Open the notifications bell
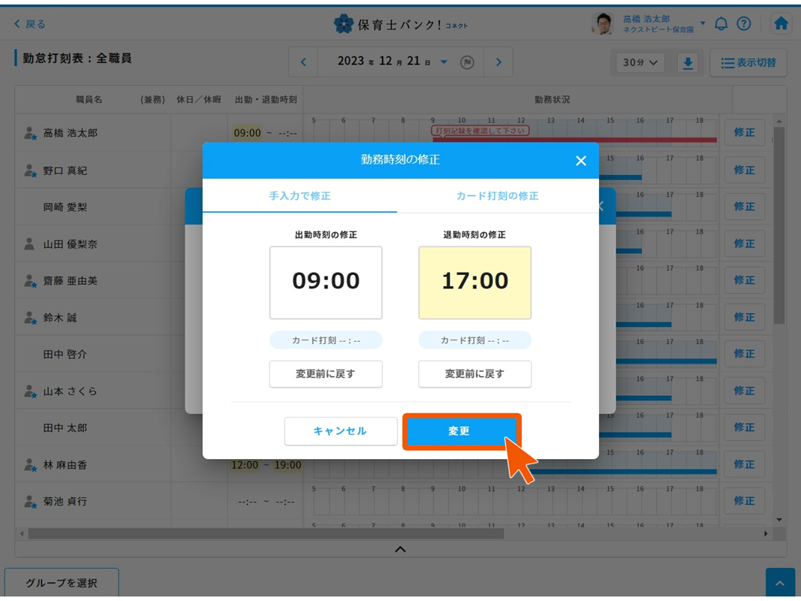801x601 pixels. pos(721,24)
